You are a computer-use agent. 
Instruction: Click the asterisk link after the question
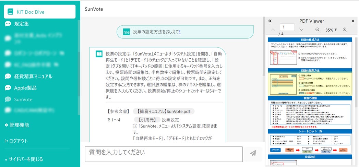pyautogui.click(x=180, y=32)
